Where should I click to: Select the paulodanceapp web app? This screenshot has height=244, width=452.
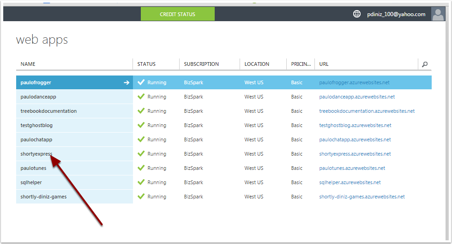pyautogui.click(x=38, y=97)
